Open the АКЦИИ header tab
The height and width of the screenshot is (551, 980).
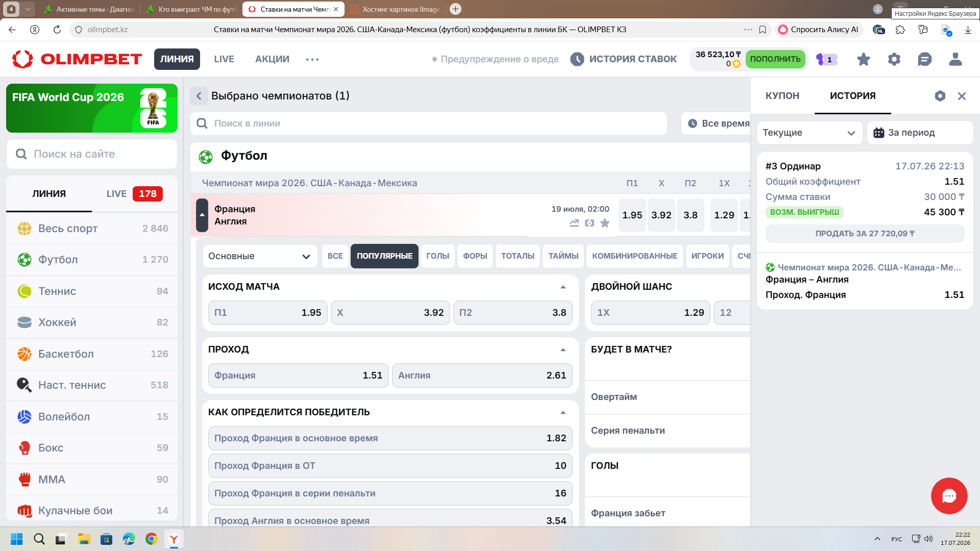pos(272,59)
